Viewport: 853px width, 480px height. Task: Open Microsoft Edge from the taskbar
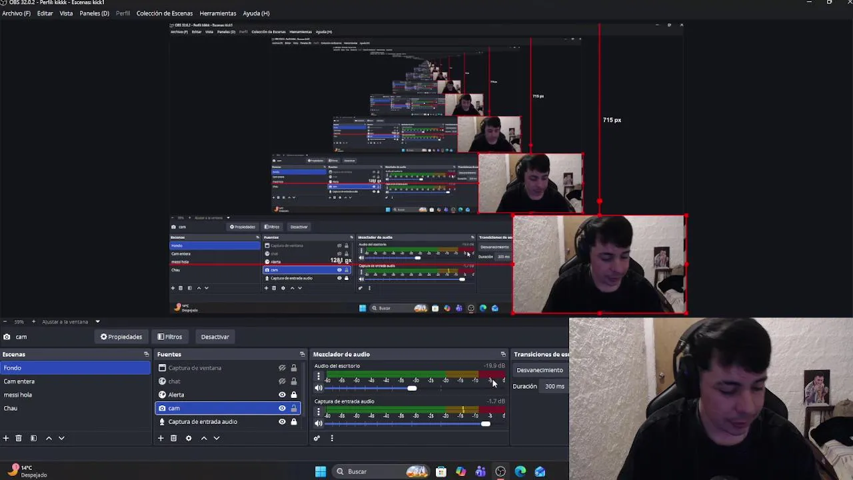click(x=520, y=472)
